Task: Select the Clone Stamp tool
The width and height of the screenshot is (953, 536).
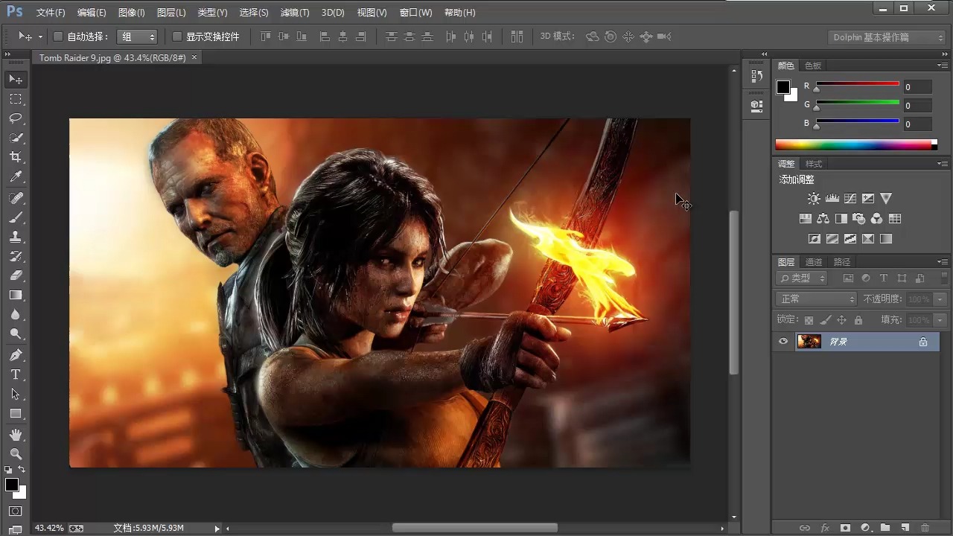Action: coord(16,237)
